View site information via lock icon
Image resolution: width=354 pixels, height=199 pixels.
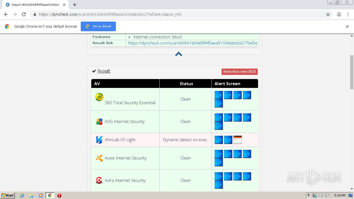tap(35, 14)
